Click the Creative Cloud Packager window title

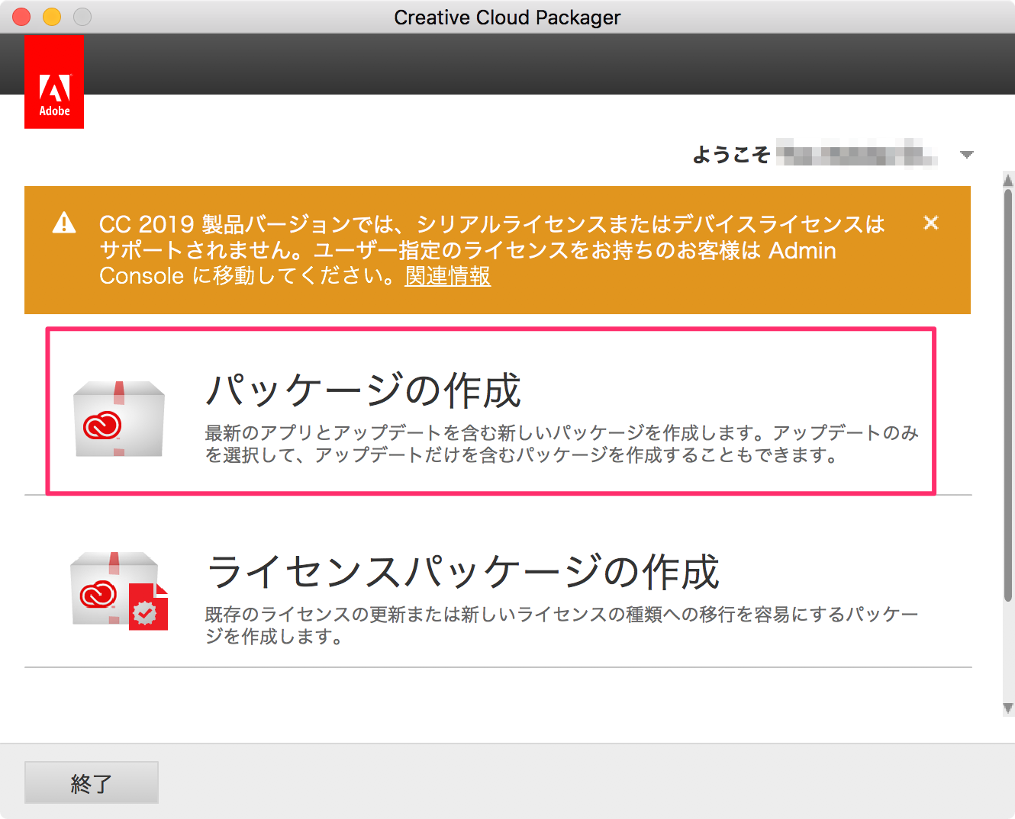[x=507, y=17]
